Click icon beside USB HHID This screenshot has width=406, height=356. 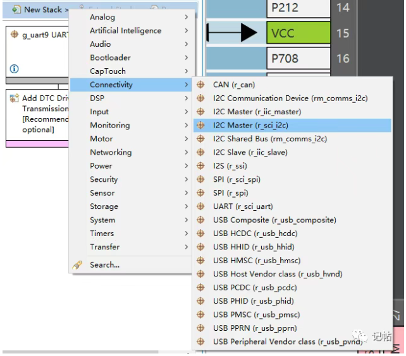pyautogui.click(x=200, y=247)
